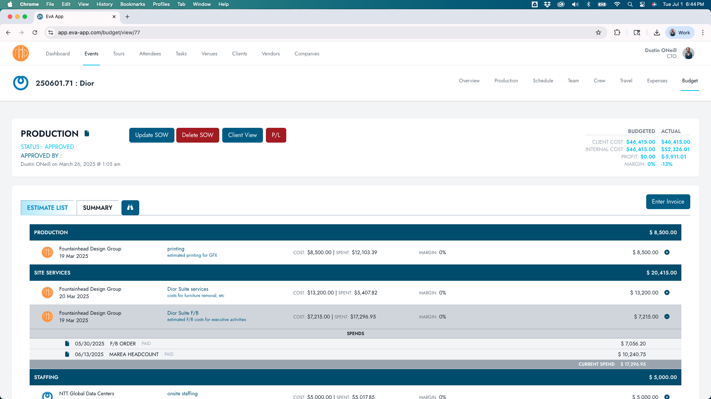Open Client View

coord(243,135)
